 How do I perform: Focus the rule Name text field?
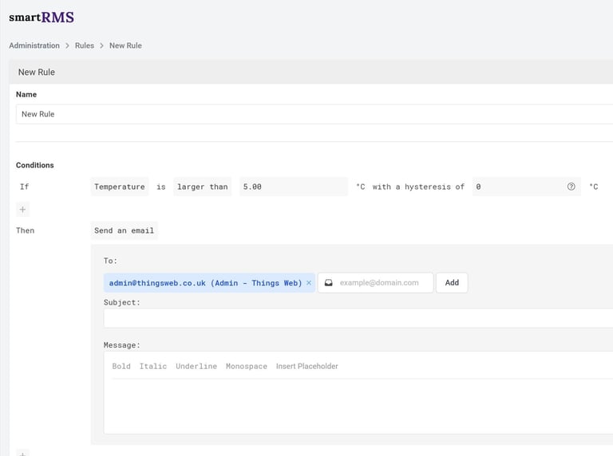pos(311,114)
